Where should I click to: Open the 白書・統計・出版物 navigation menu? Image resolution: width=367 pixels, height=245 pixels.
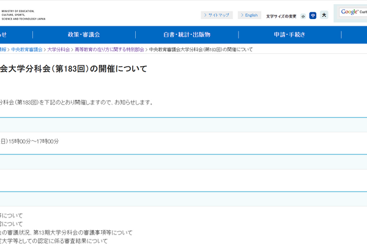187,35
